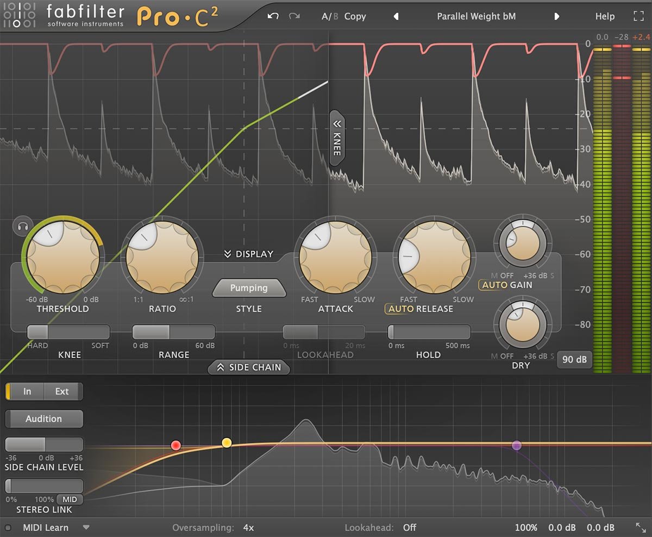Undo the last change
652x537 pixels.
[x=272, y=16]
